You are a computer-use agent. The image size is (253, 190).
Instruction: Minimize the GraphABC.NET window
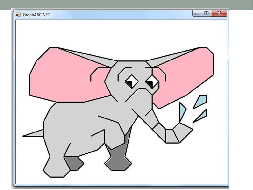[x=197, y=13]
